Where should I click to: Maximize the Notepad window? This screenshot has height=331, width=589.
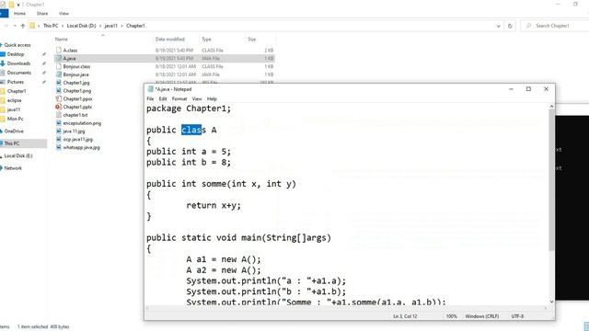click(x=528, y=89)
